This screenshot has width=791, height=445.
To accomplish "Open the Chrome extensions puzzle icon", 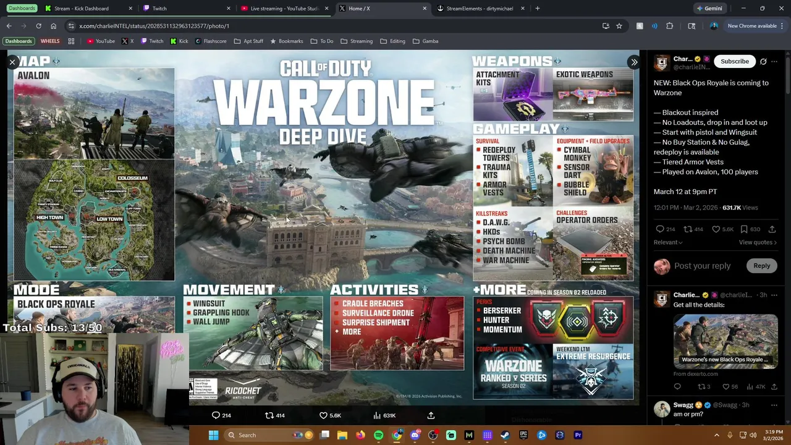I will 670,26.
